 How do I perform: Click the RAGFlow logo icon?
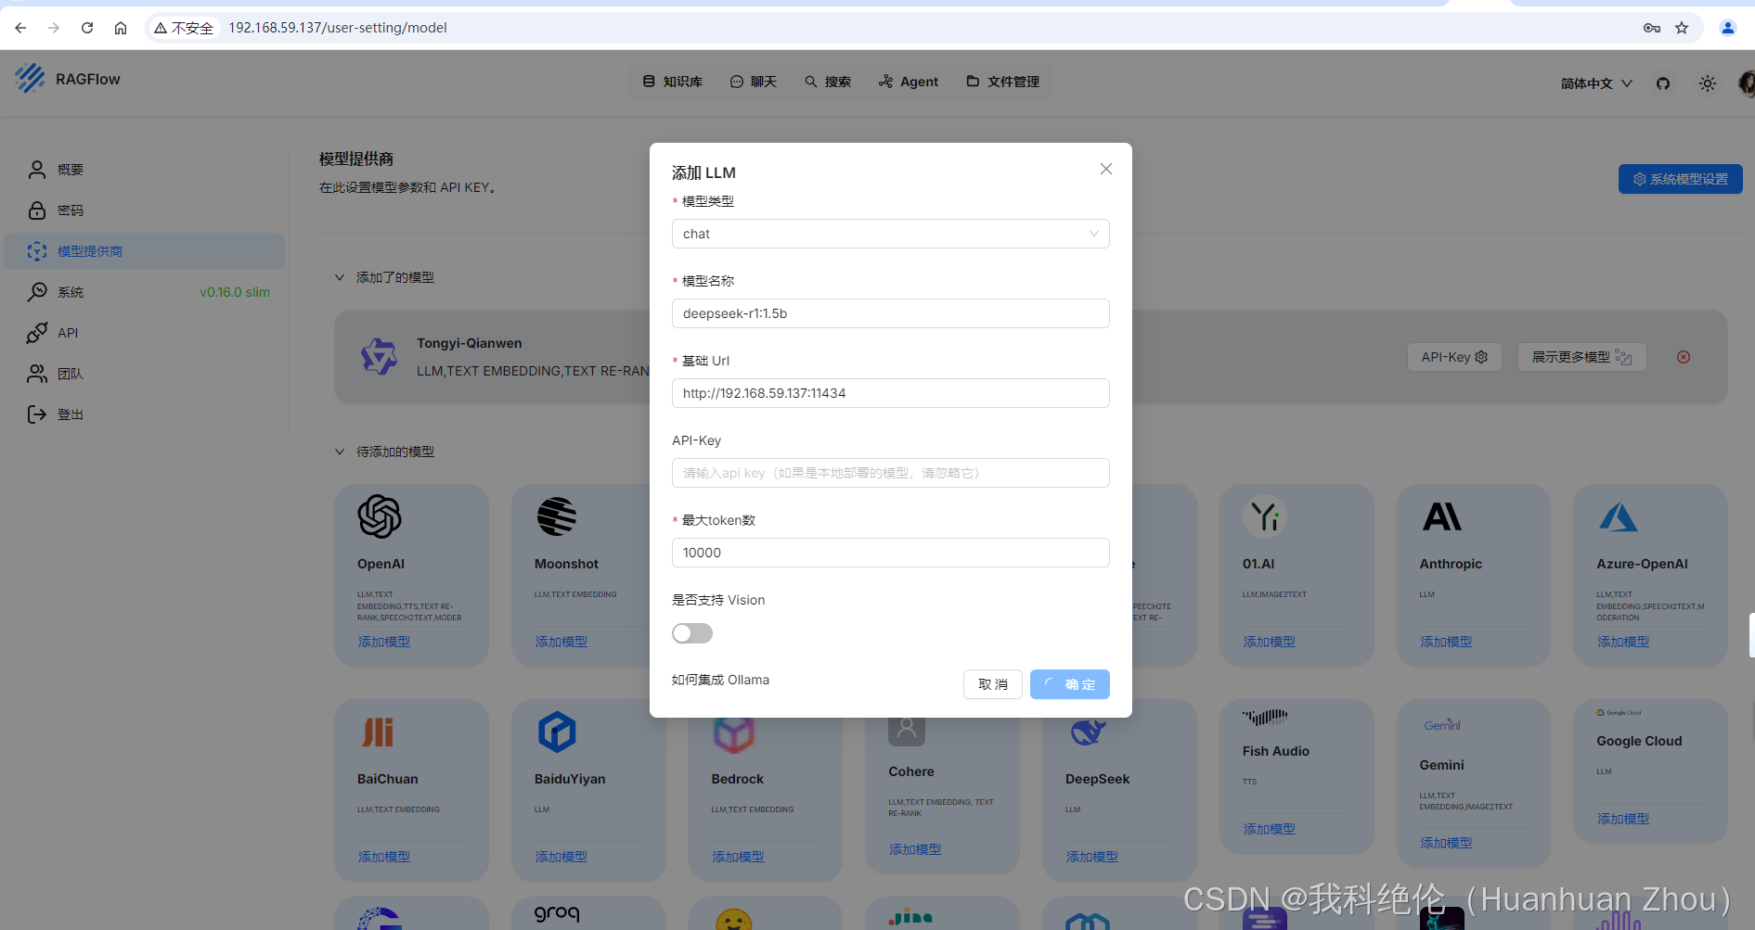(x=30, y=78)
